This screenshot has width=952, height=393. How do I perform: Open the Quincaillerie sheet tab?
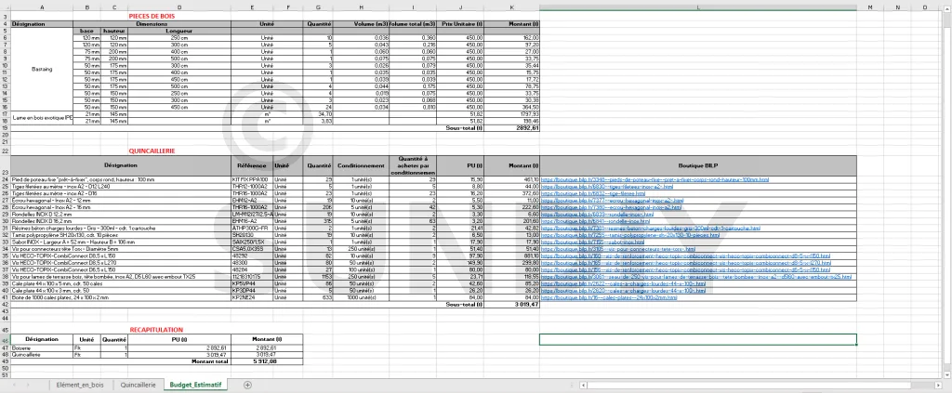click(138, 385)
